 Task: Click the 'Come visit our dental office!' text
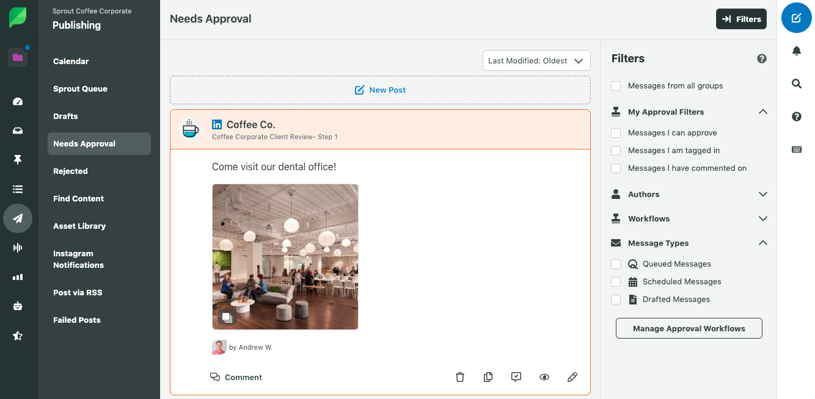tap(274, 167)
